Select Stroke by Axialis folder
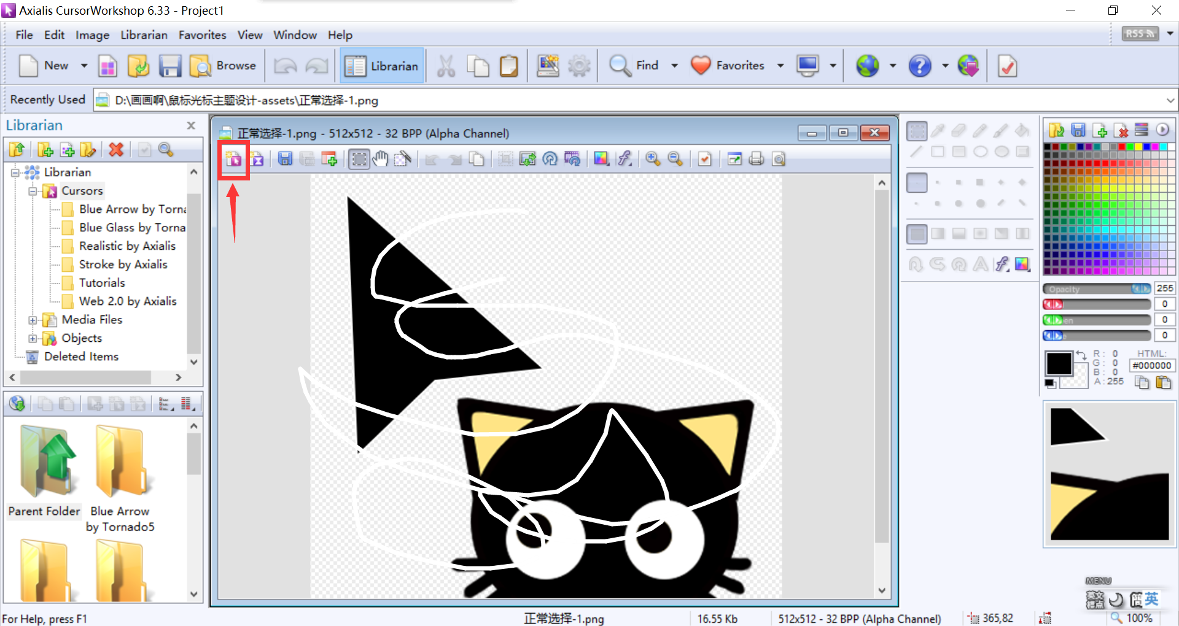Screen dimensions: 1179x626 pos(123,265)
